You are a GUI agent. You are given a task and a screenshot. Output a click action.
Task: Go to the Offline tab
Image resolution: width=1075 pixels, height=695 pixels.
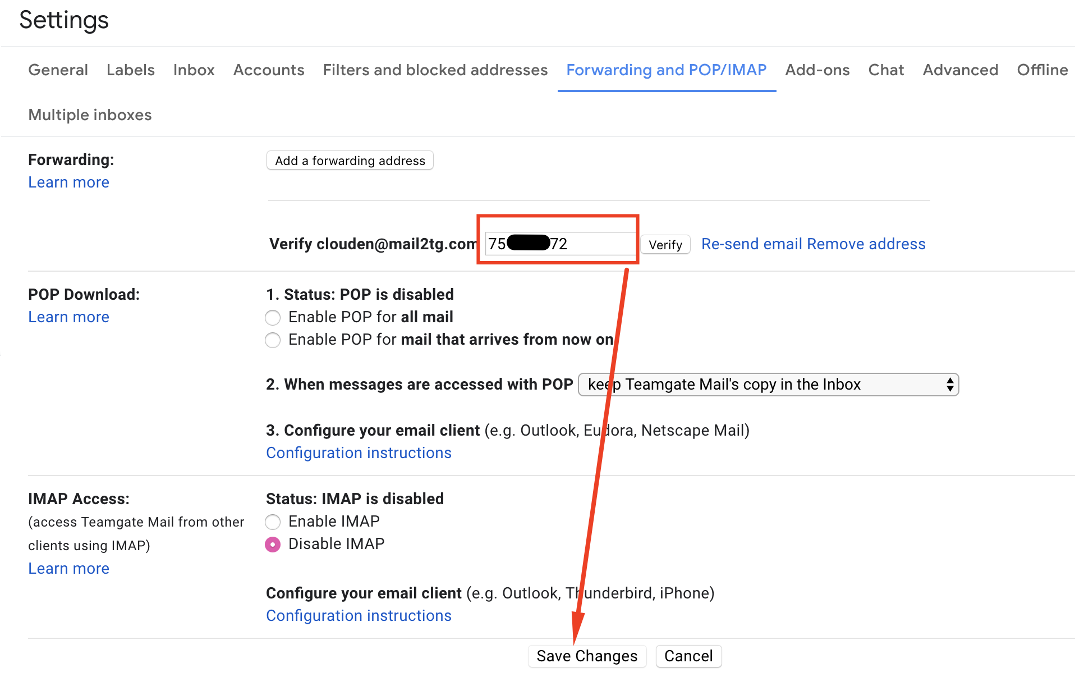(x=1042, y=70)
